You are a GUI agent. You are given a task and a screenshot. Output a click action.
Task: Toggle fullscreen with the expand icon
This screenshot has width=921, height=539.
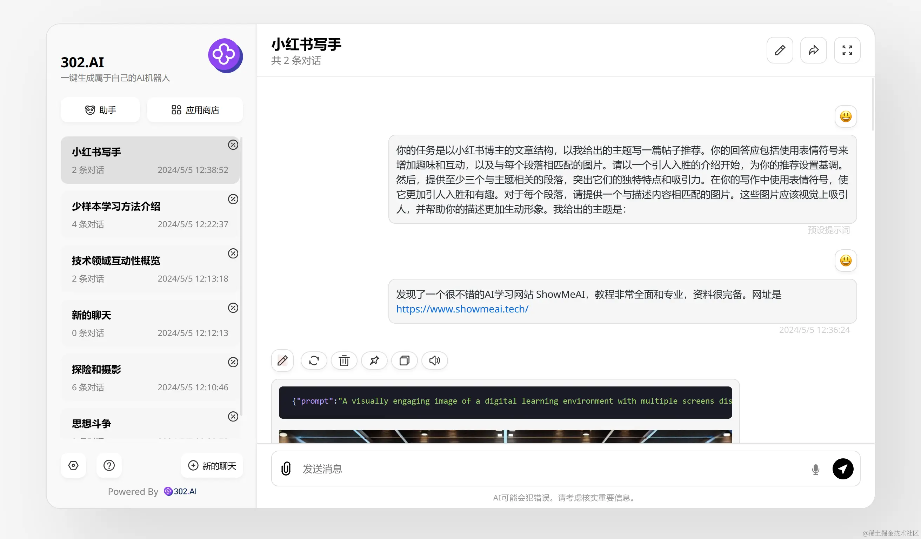847,50
